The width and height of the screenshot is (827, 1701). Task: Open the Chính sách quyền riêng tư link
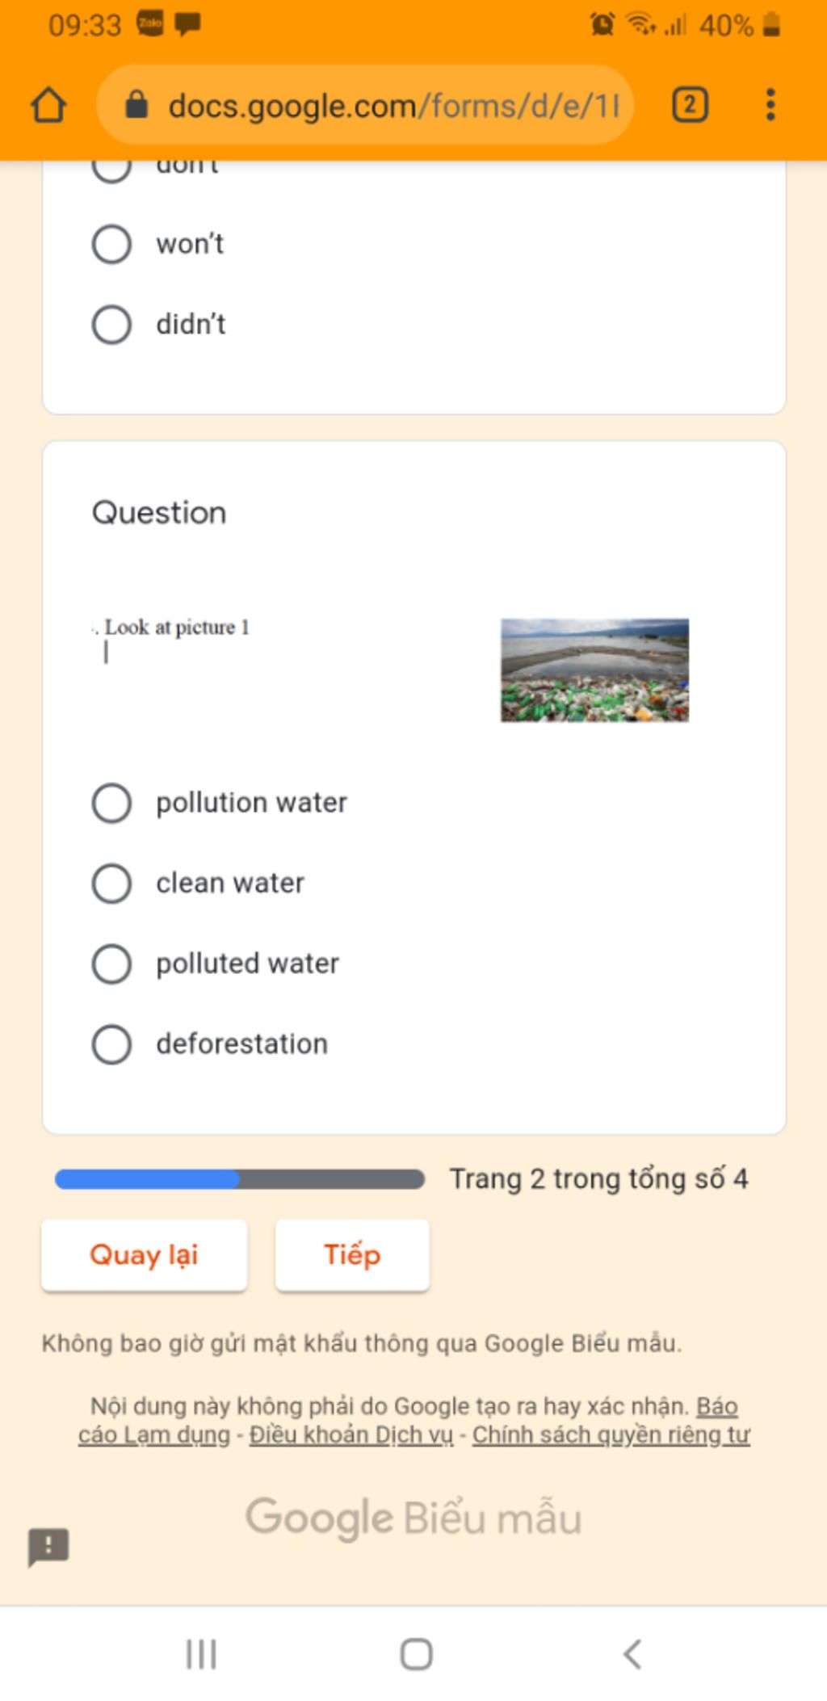611,1435
